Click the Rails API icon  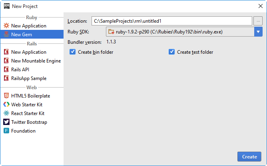tap(6, 70)
